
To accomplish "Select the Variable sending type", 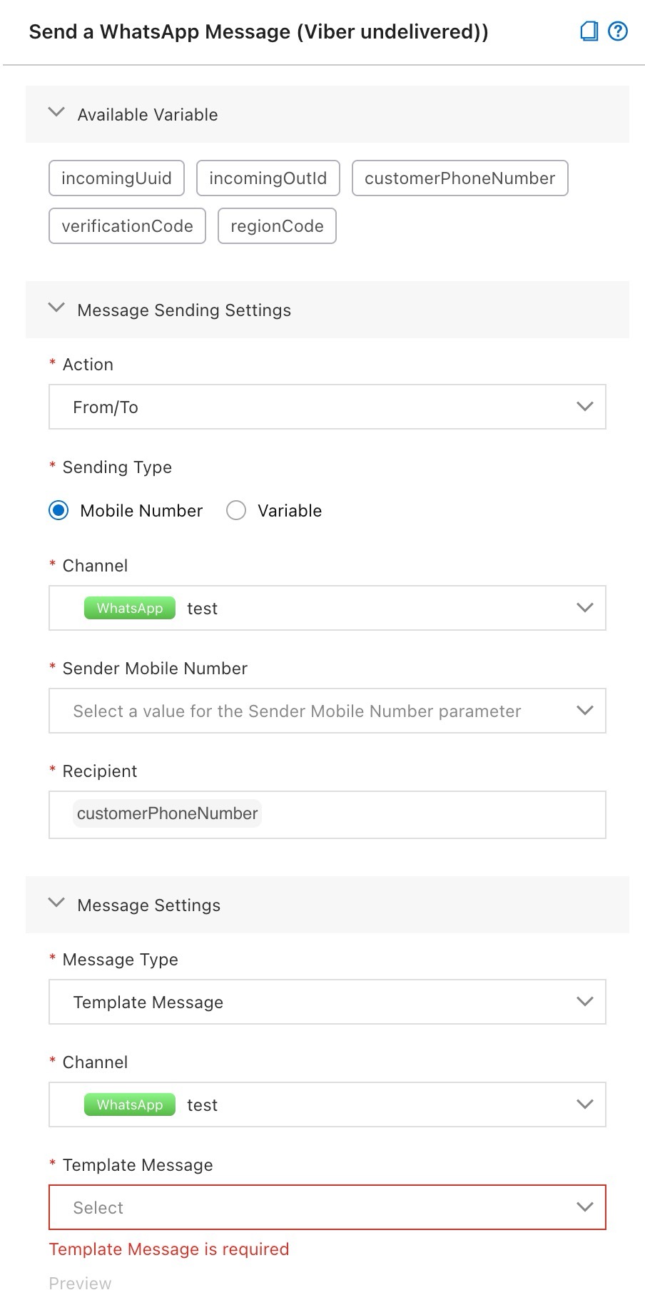I will 235,510.
